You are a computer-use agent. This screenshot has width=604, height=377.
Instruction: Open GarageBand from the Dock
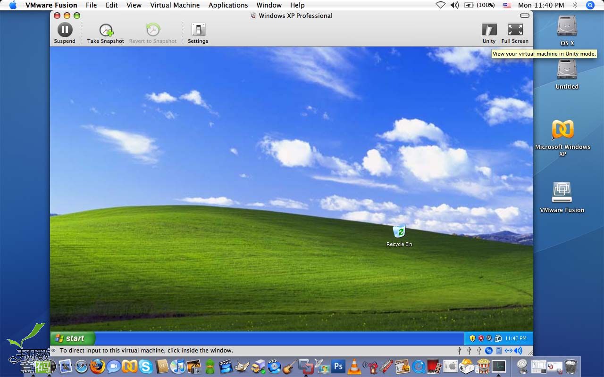[x=290, y=366]
